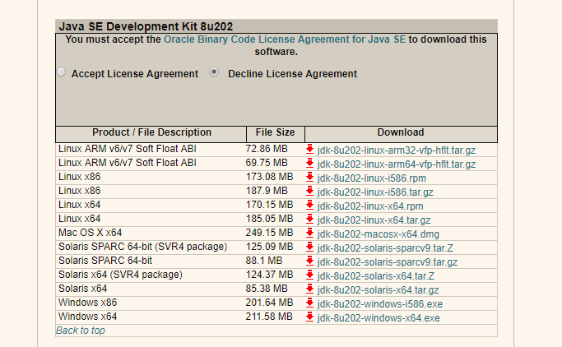Download jdk-8u202-windows-x64.exe file link
The height and width of the screenshot is (347, 562).
point(379,318)
